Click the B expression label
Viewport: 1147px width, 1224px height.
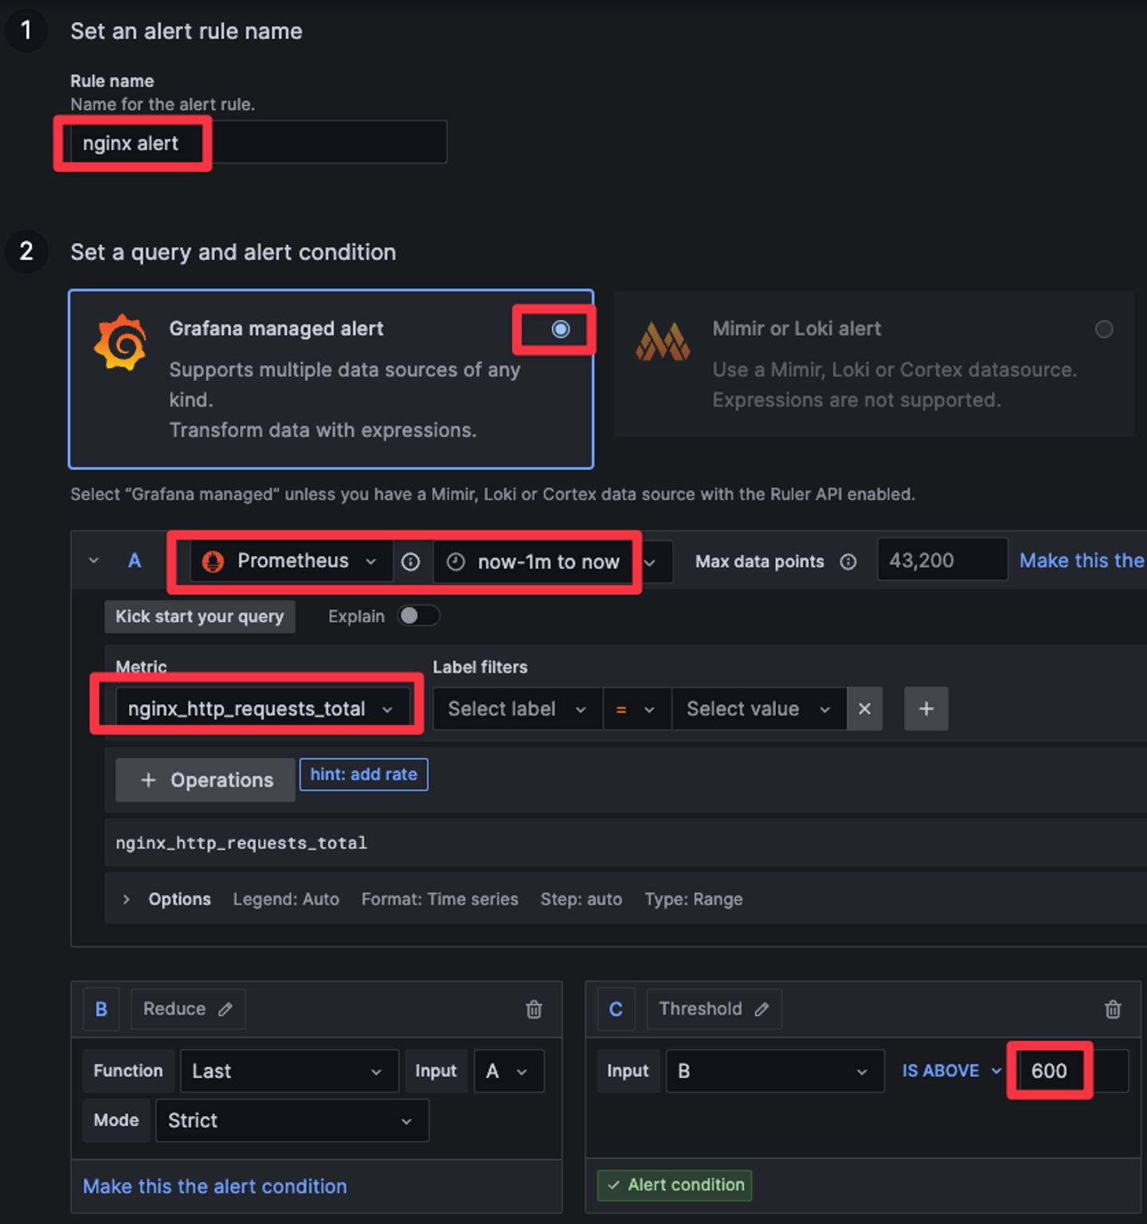[101, 1009]
